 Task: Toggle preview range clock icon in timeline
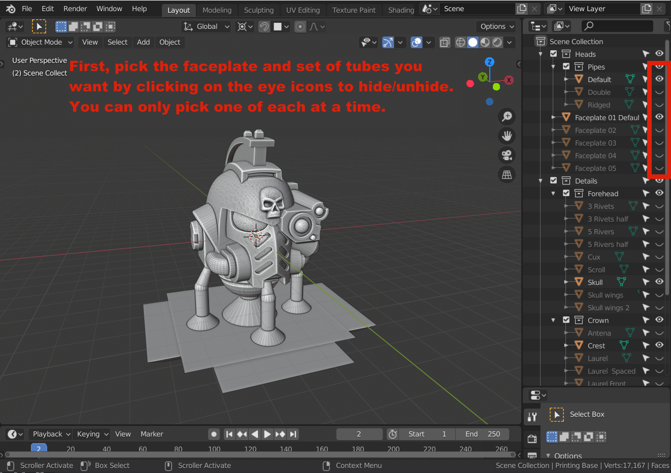click(392, 434)
